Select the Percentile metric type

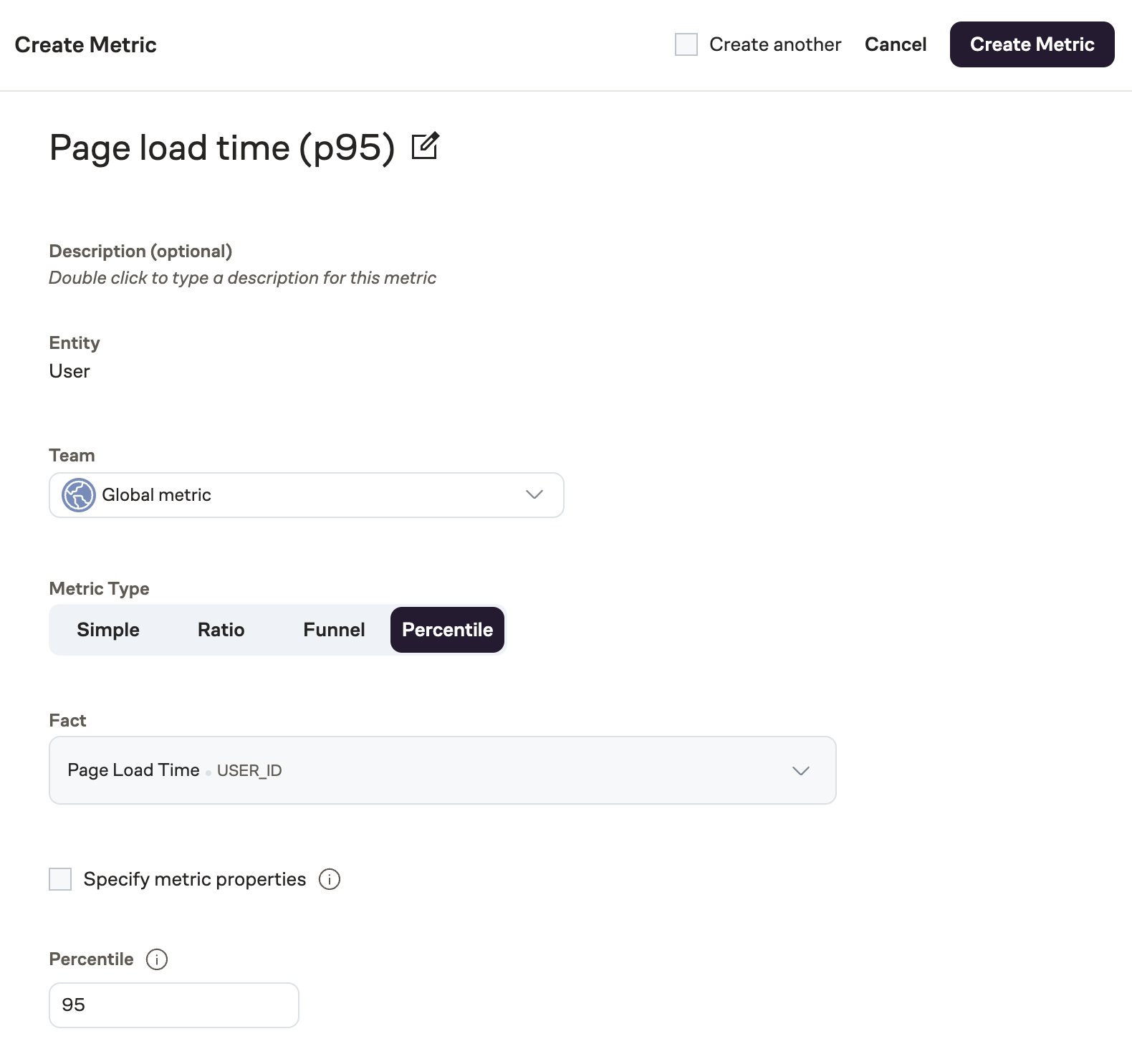click(447, 630)
